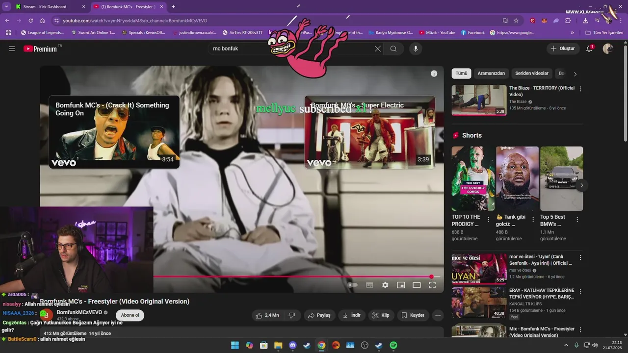The image size is (628, 353).
Task: Go to the YouTube Premium home logo
Action: [40, 49]
